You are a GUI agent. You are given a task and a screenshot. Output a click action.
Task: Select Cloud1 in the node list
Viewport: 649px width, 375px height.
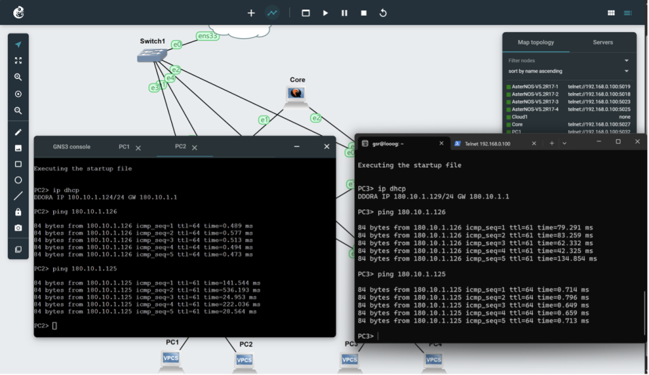520,117
